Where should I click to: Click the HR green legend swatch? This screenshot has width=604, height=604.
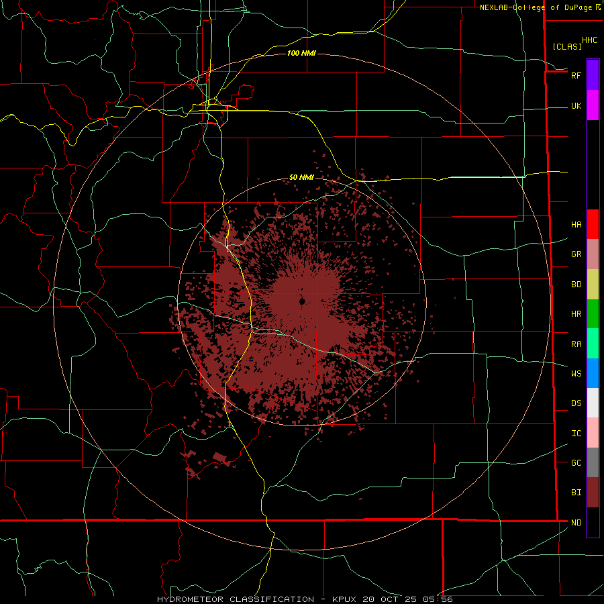click(x=593, y=314)
